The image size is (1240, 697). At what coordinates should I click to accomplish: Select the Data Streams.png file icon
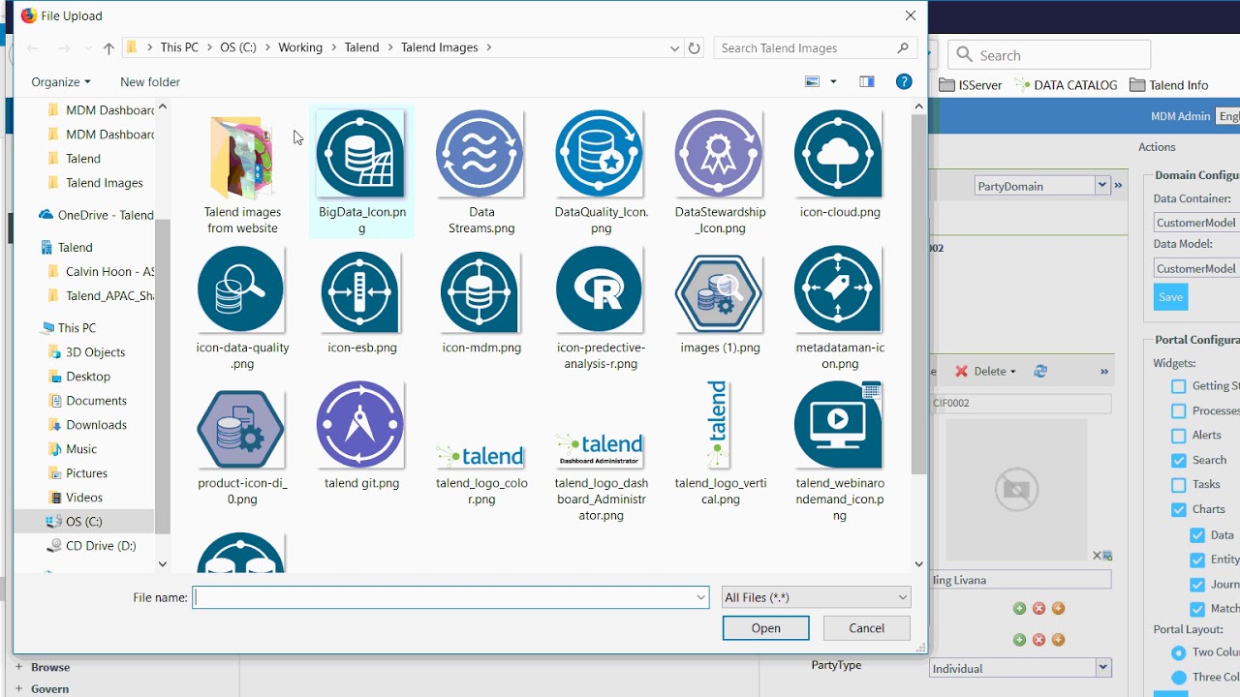[x=481, y=155]
